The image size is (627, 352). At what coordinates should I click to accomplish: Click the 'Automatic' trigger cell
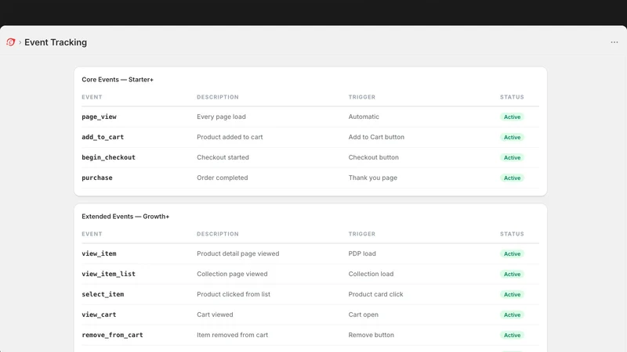(364, 117)
